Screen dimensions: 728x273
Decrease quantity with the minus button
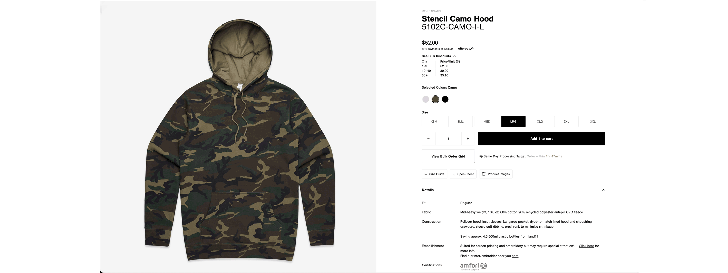(429, 139)
